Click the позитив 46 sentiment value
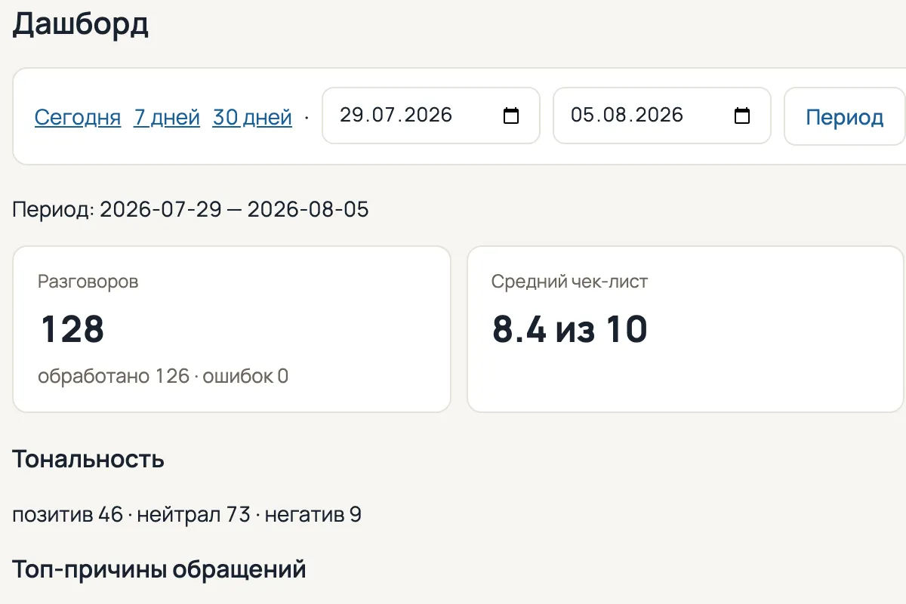The image size is (906, 604). (x=67, y=515)
